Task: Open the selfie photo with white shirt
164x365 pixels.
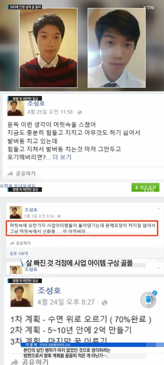Action: (117, 47)
